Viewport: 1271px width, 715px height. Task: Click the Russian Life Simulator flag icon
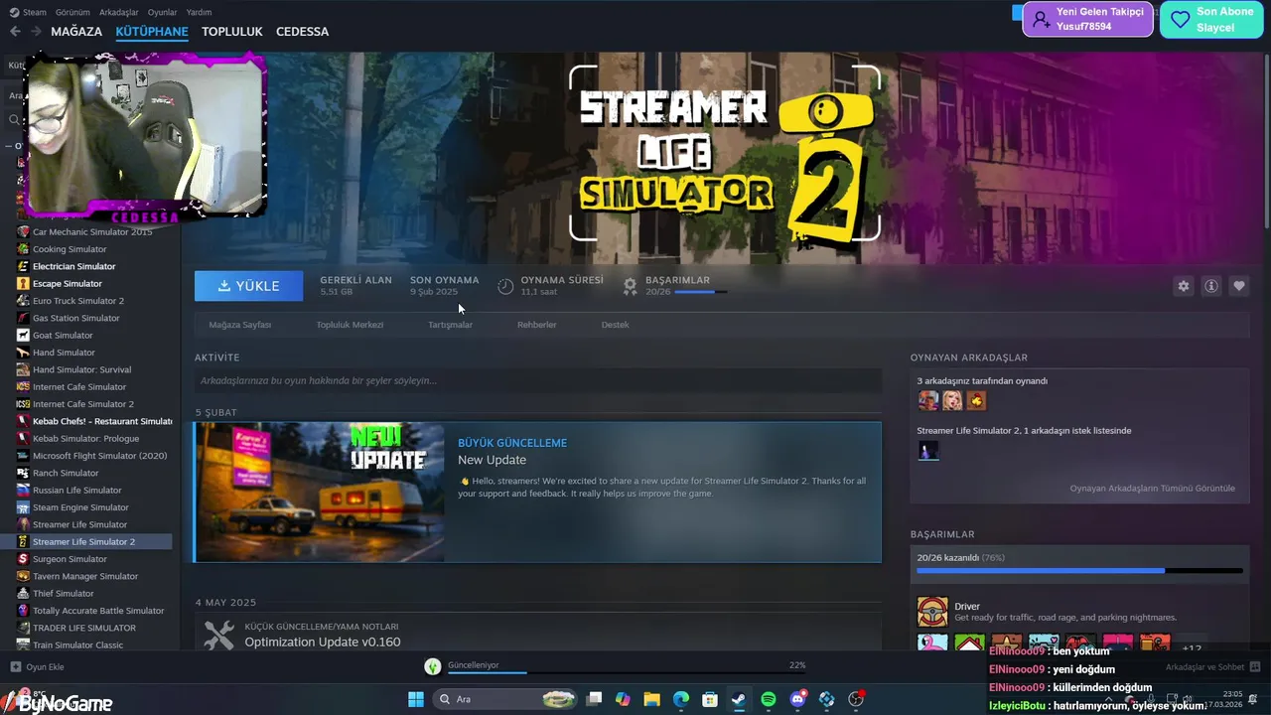24,490
